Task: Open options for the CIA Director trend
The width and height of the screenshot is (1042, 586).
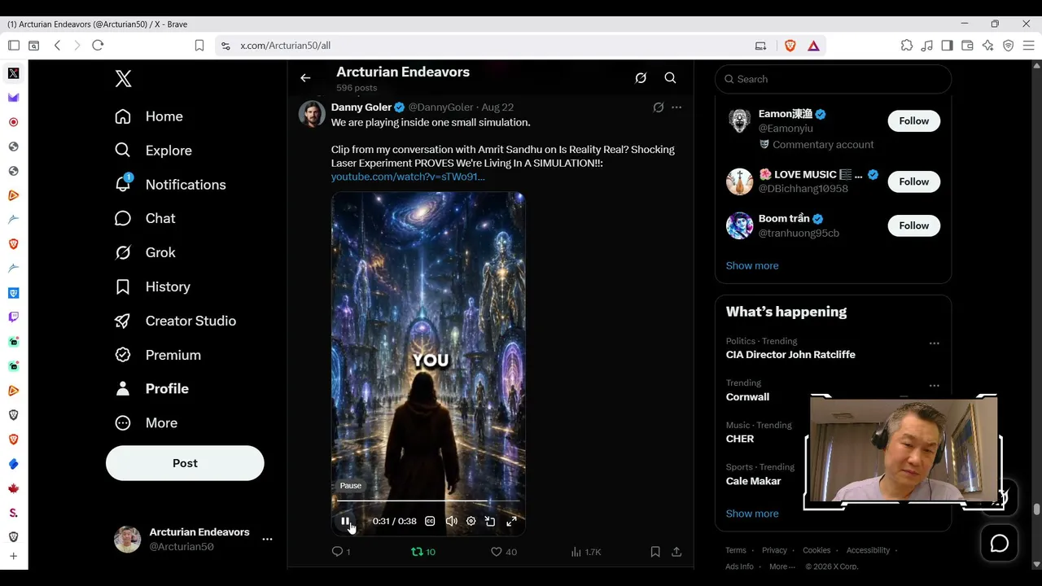Action: [x=935, y=343]
